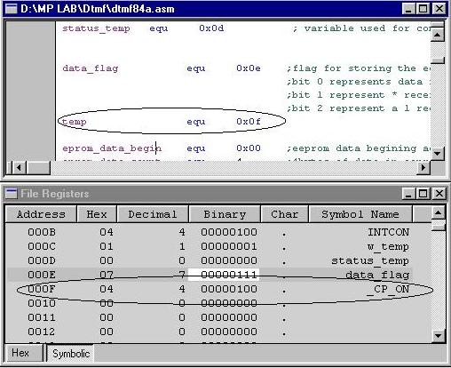This screenshot has width=451, height=368.
Task: Click the eprom_data_begin label in the code
Action: coord(112,148)
